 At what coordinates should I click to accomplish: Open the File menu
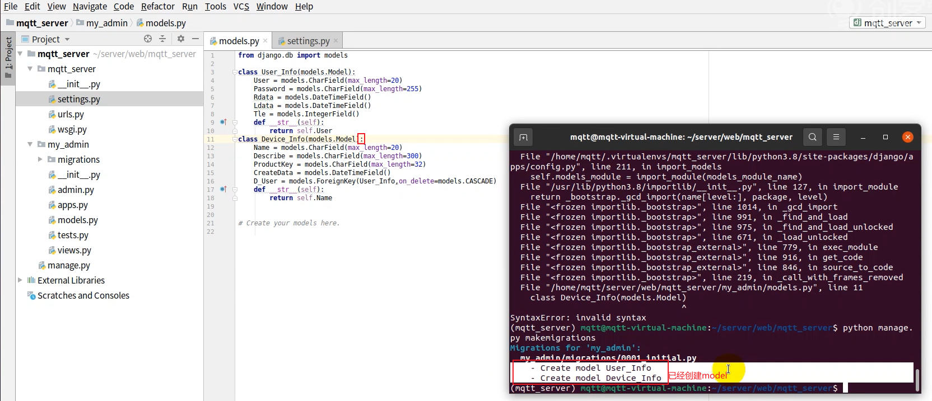11,6
